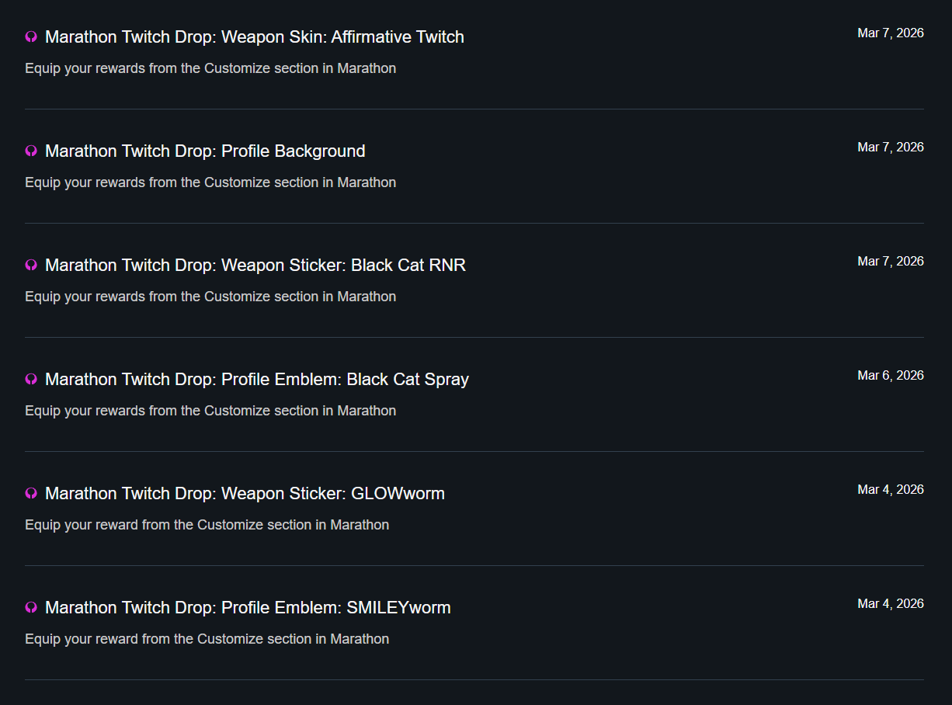Select the Weapon Sticker: Black Cat RNR title
This screenshot has height=705, width=952.
click(255, 265)
